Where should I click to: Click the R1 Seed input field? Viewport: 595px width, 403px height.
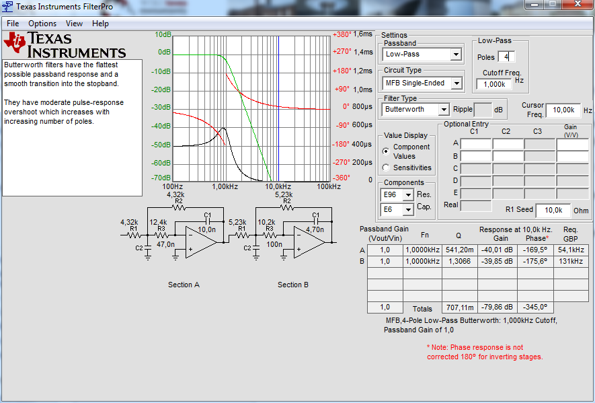(x=553, y=210)
